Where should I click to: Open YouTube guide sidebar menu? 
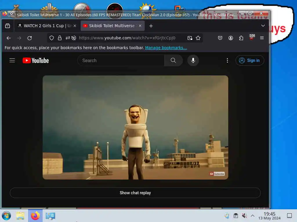coord(12,60)
